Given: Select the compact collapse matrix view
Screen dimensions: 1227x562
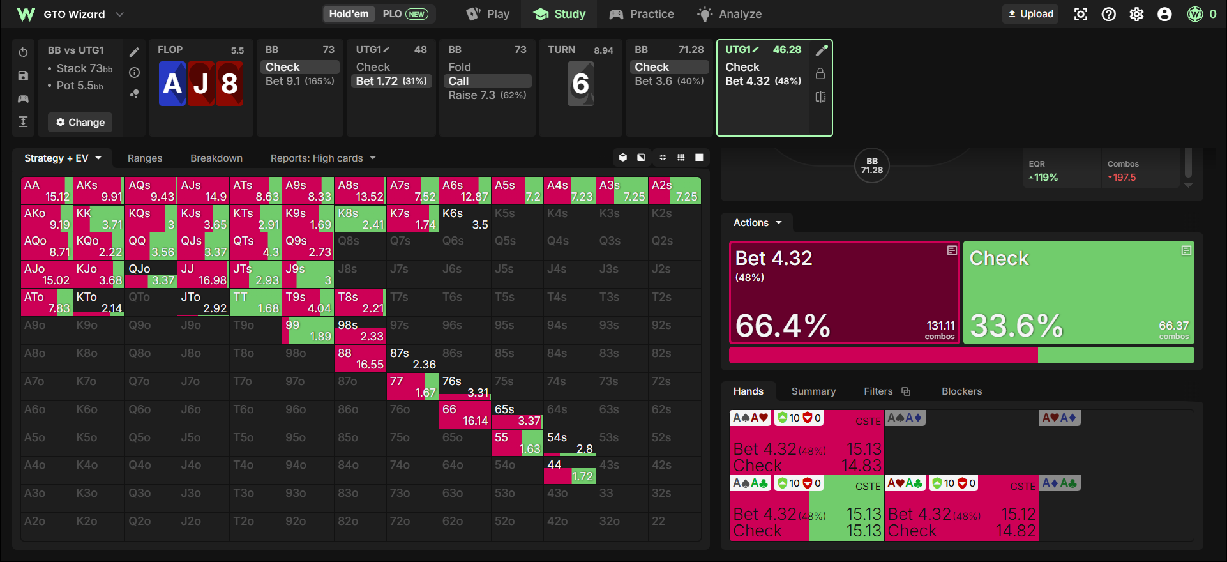Looking at the screenshot, I should tap(663, 158).
